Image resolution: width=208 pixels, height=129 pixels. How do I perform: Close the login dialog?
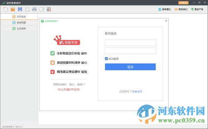click(x=166, y=21)
